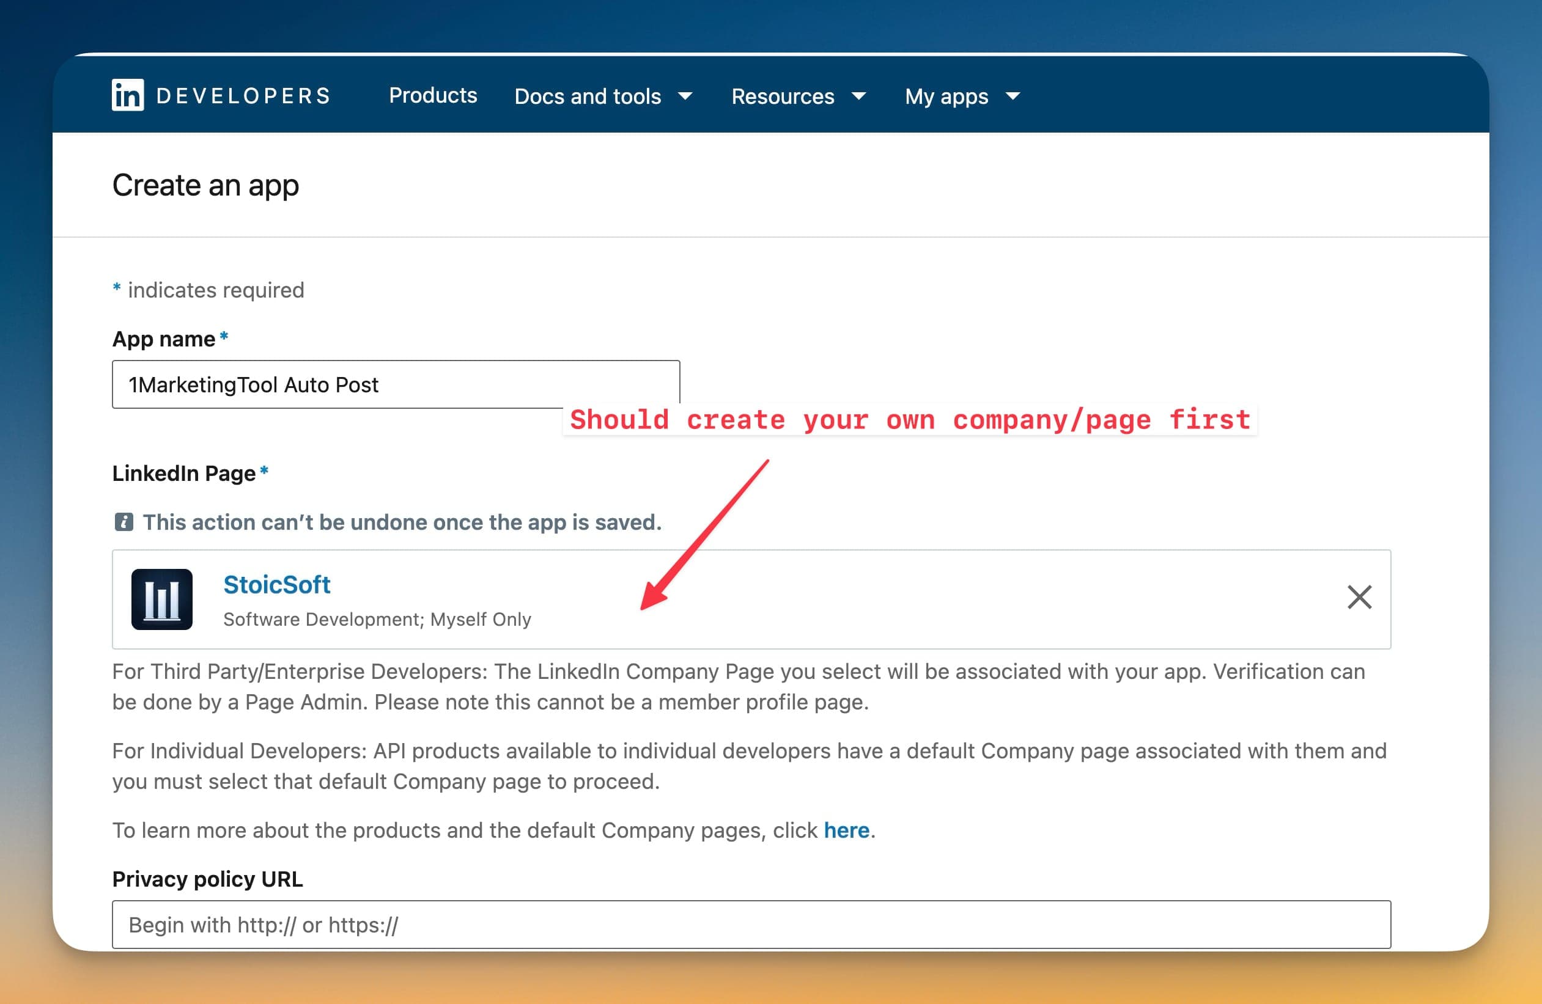Viewport: 1542px width, 1004px height.
Task: Open the 'here' default Company pages link
Action: point(846,830)
